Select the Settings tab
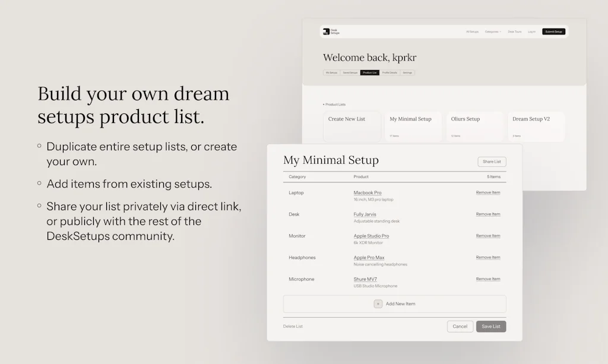This screenshot has width=608, height=364. [407, 72]
